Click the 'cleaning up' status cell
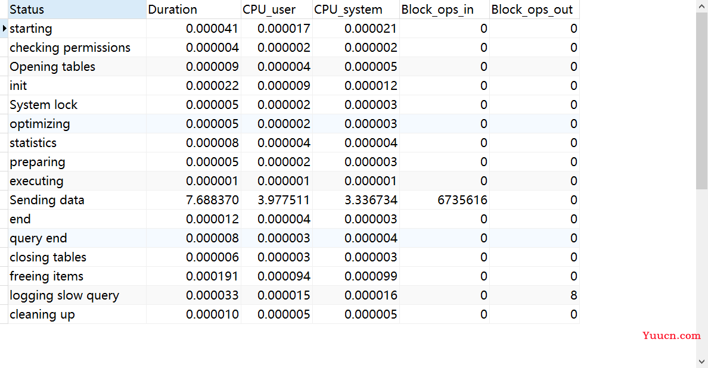 tap(77, 314)
